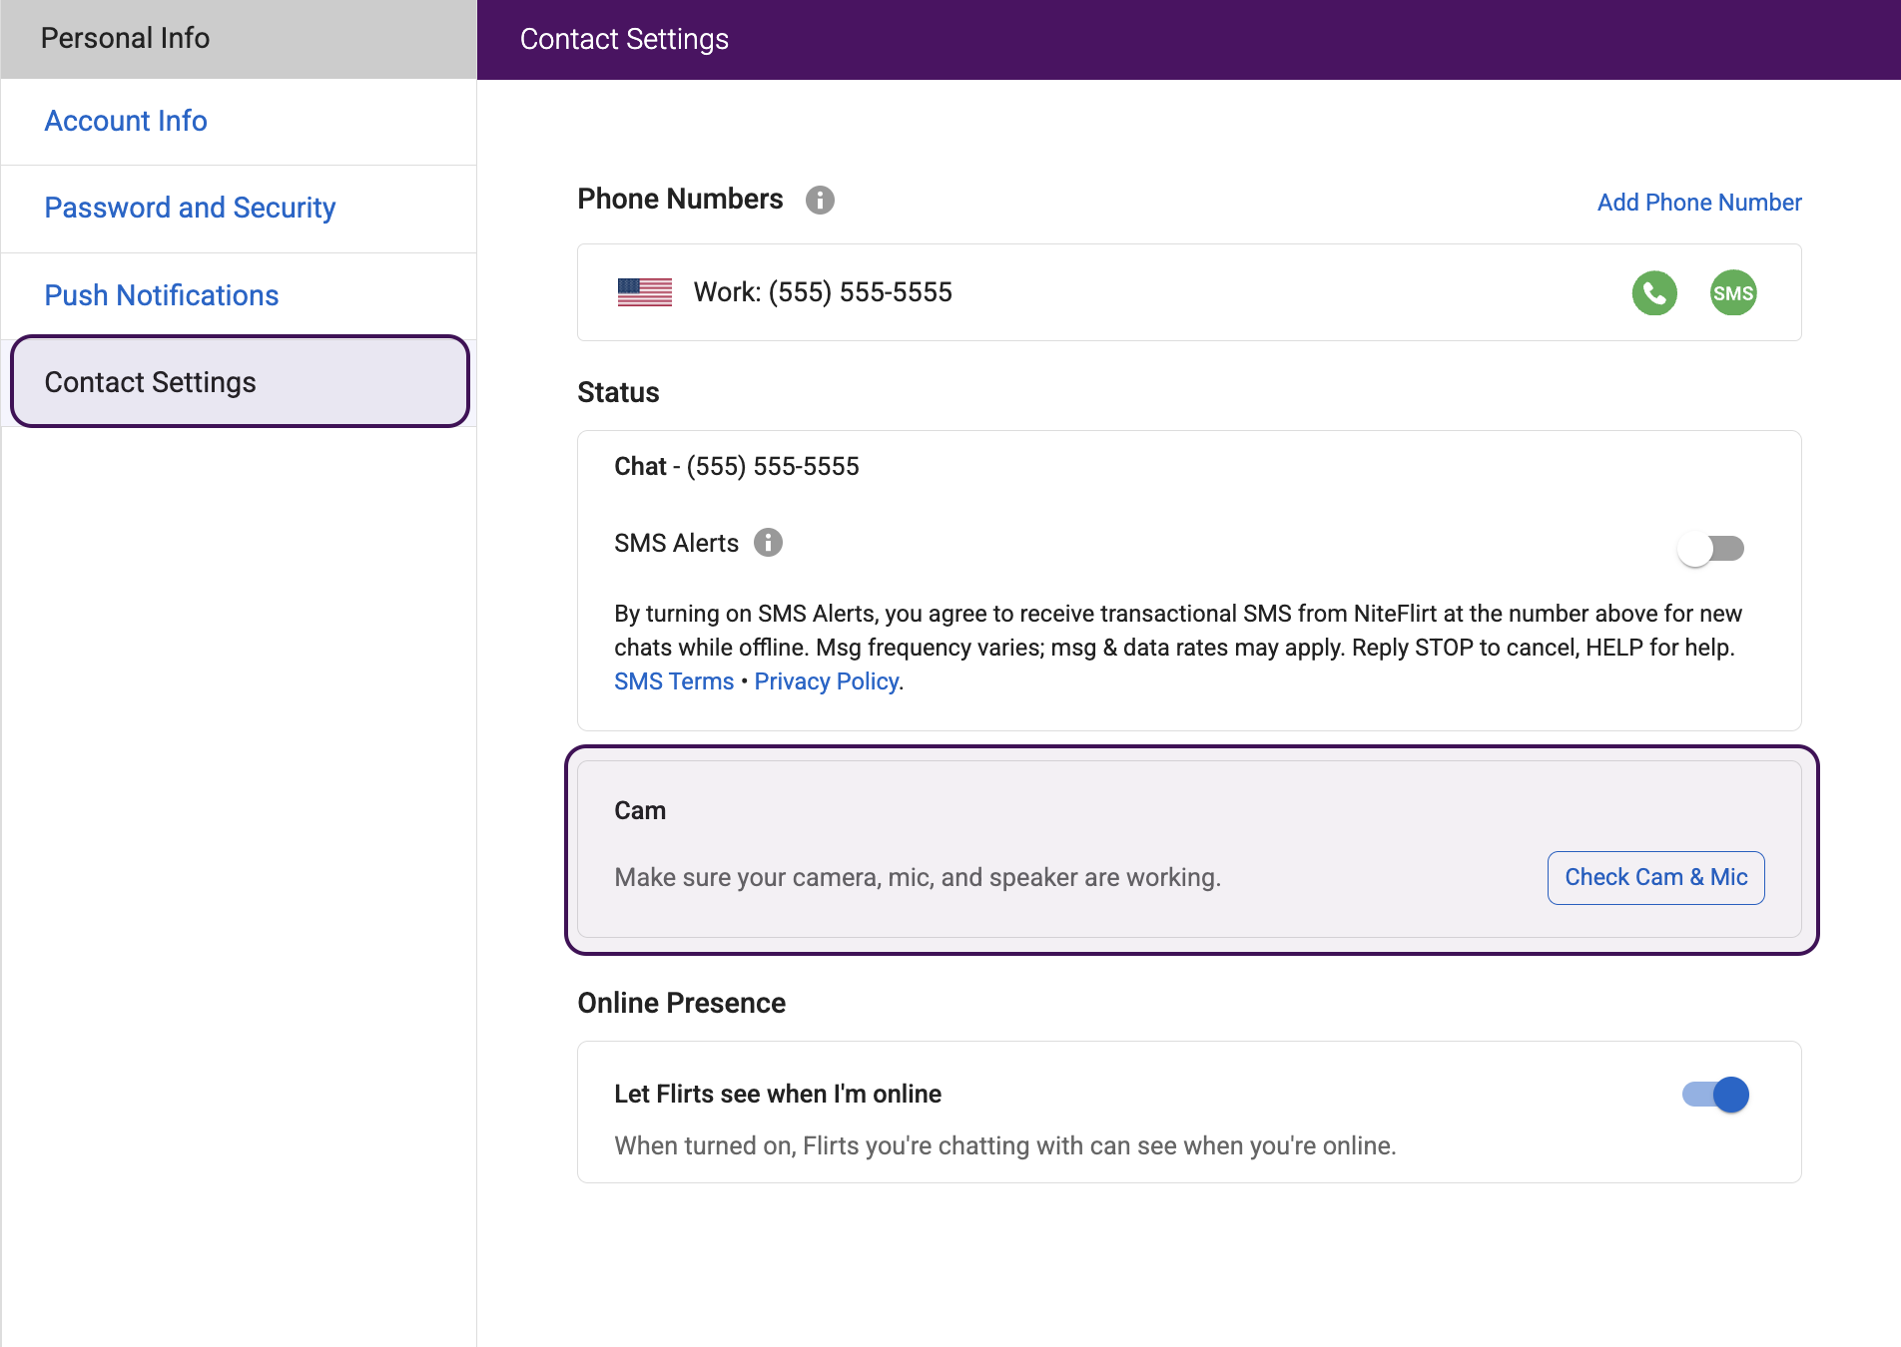This screenshot has height=1347, width=1901.
Task: Click the Let Flirts see when I'm online label
Action: point(778,1095)
